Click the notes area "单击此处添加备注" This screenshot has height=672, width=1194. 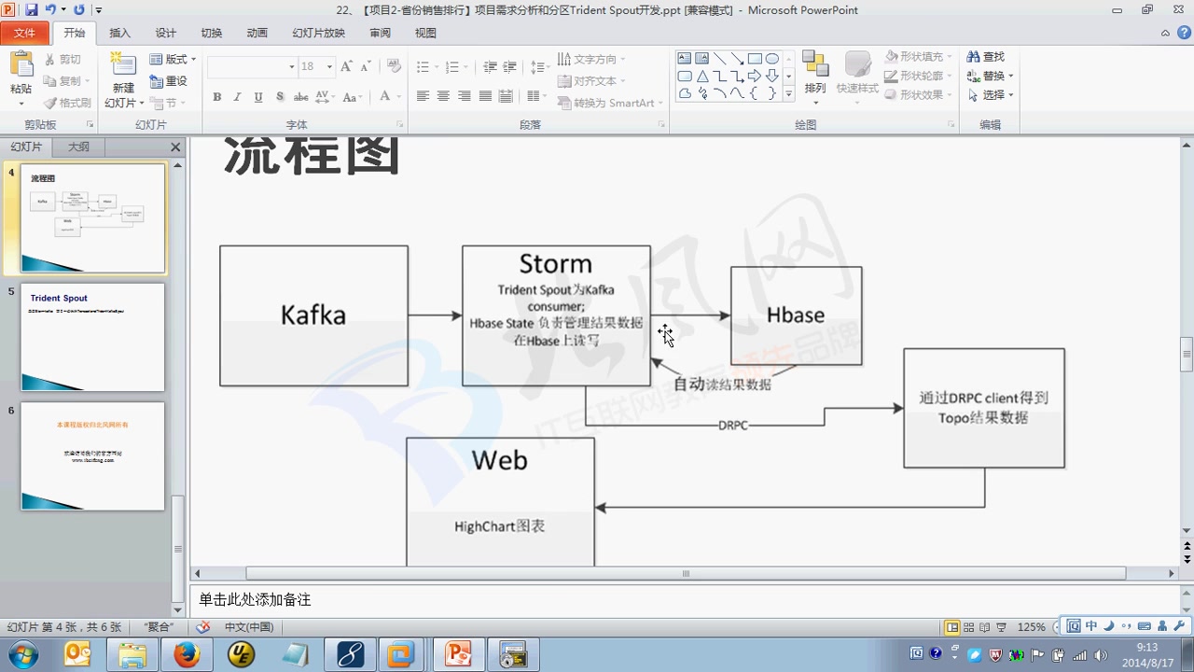[x=255, y=599]
